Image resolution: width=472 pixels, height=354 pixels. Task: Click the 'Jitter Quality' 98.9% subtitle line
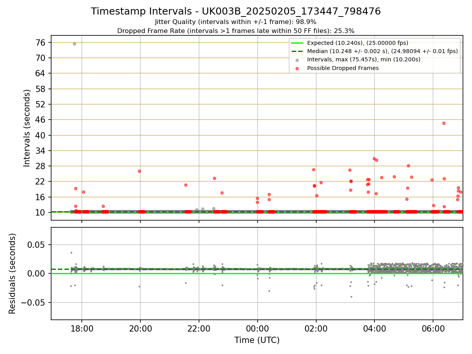point(236,22)
